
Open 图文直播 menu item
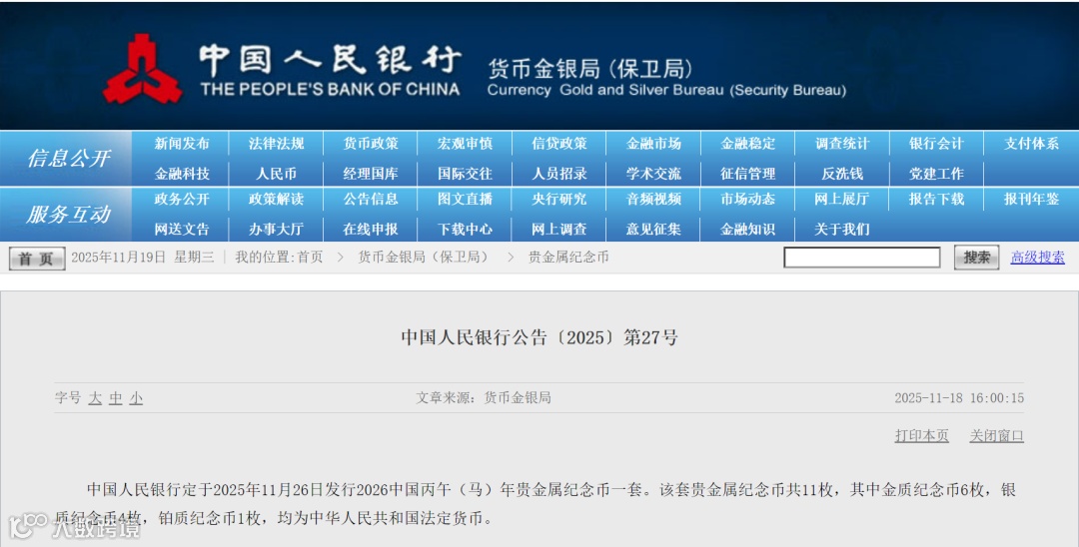[x=466, y=200]
